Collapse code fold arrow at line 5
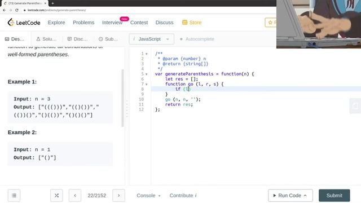The width and height of the screenshot is (361, 203). [147, 74]
